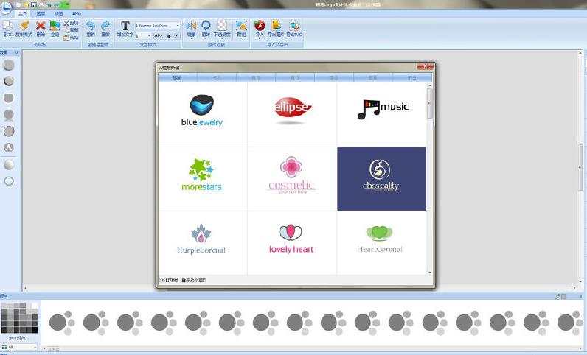Viewport: 587px width, 355px height.
Task: Open the second ribbon tab next to Home
Action: tap(41, 14)
